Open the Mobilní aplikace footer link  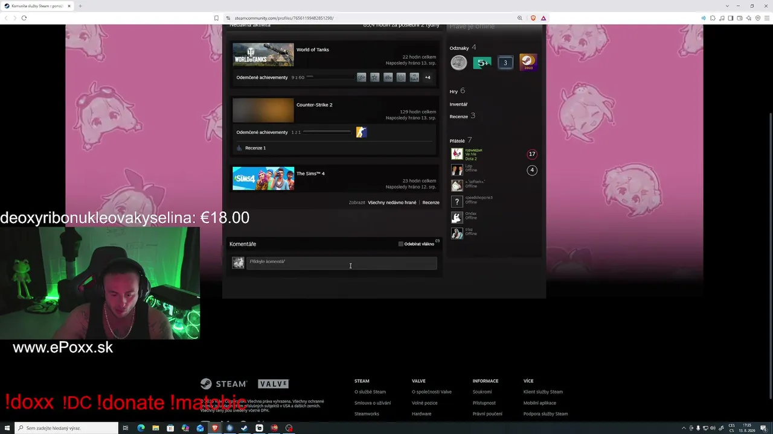(540, 403)
